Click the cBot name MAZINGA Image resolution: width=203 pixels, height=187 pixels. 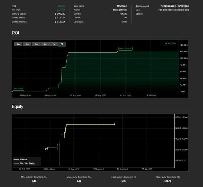(x=122, y=6)
